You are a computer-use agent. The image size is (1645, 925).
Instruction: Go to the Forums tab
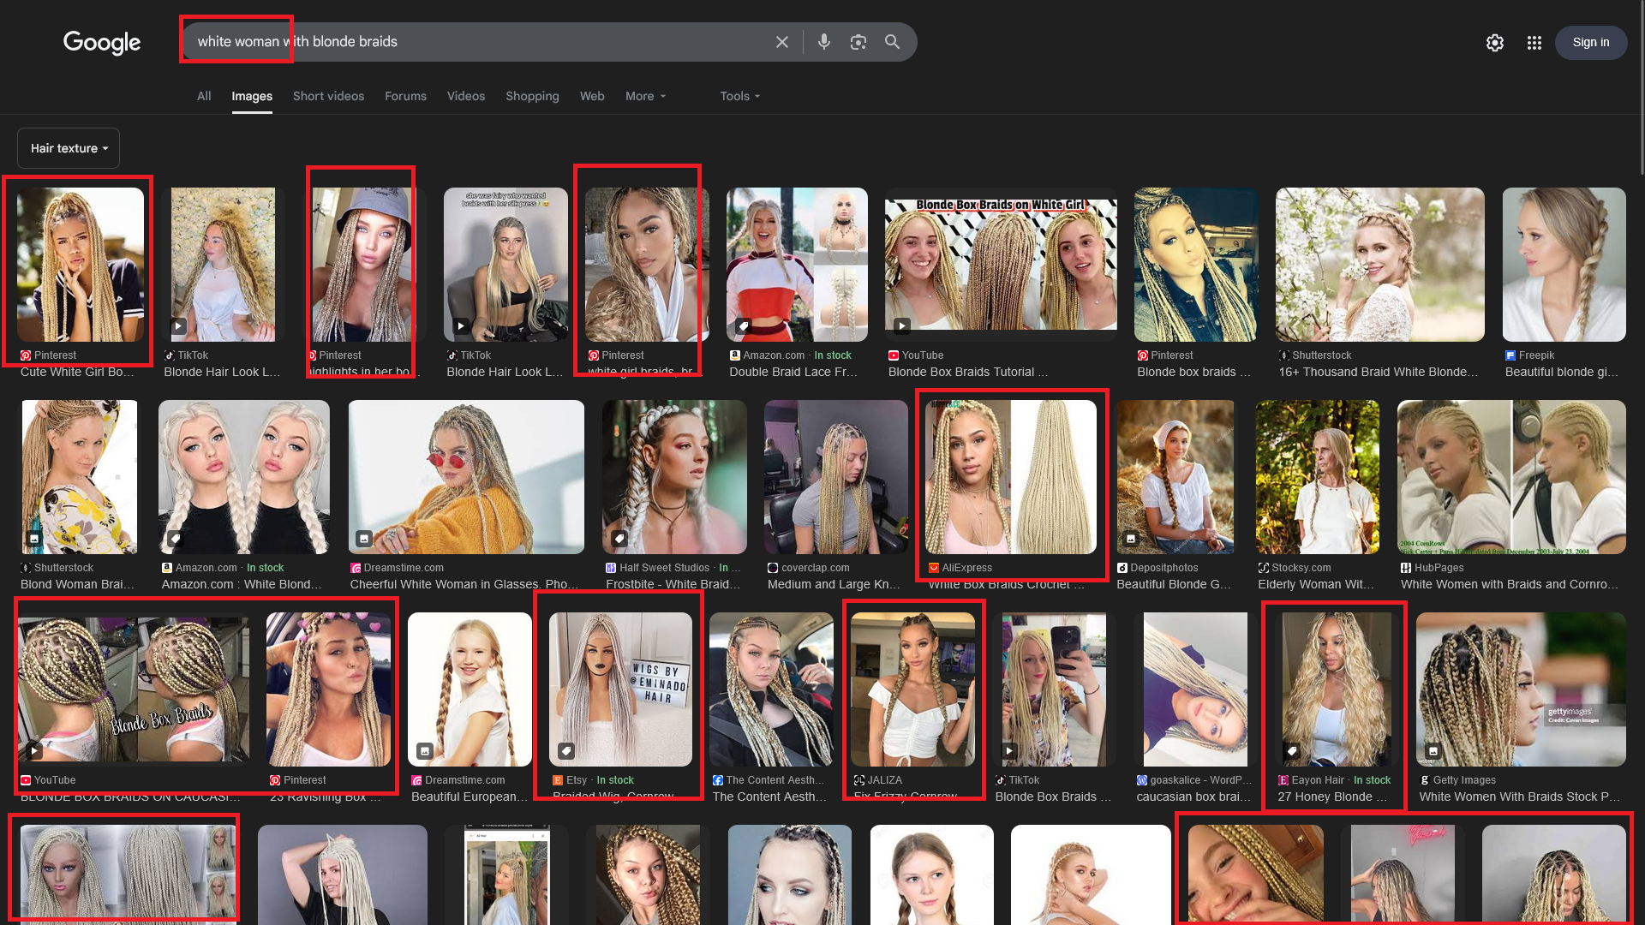tap(405, 96)
